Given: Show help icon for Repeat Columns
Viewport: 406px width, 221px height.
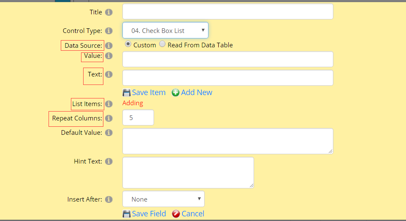Looking at the screenshot, I should 109,118.
